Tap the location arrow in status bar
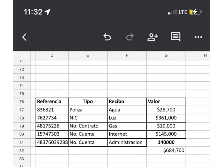The height and width of the screenshot is (167, 223). click(48, 12)
